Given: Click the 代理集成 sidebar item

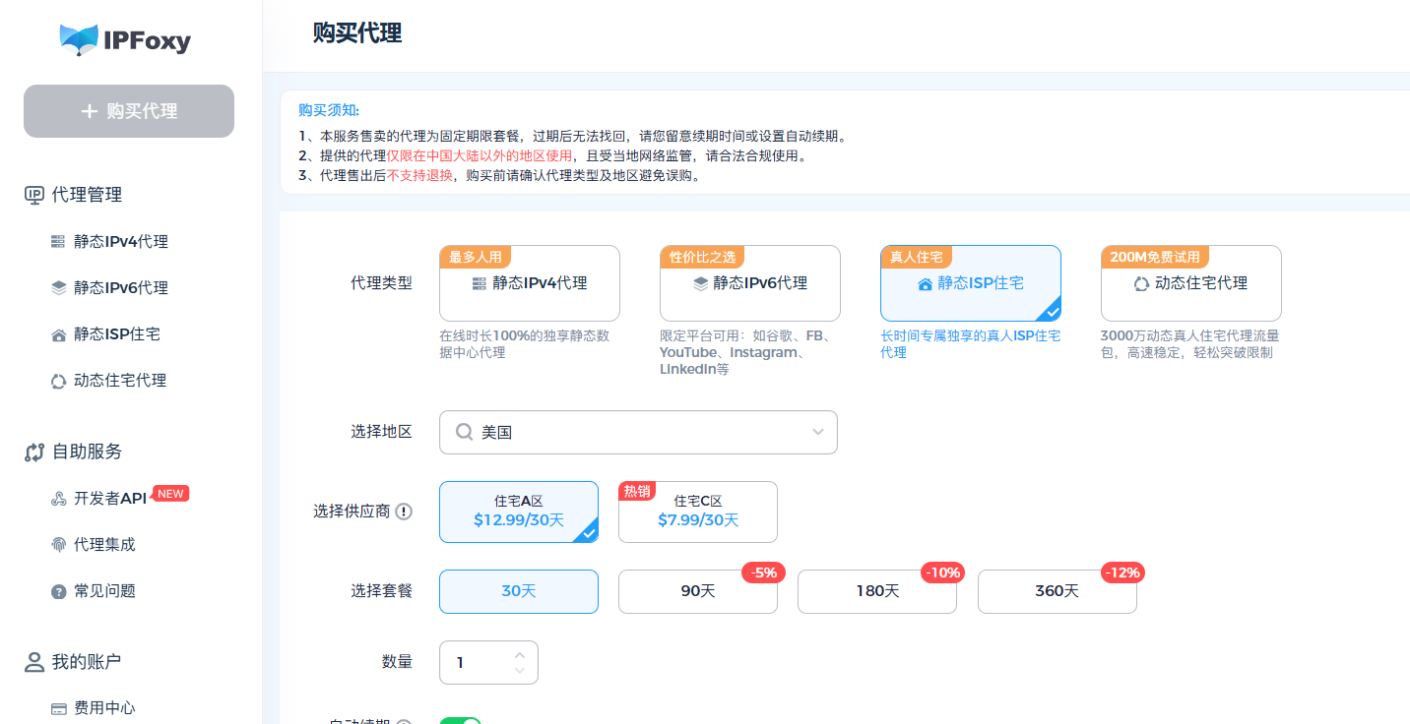Looking at the screenshot, I should coord(102,544).
